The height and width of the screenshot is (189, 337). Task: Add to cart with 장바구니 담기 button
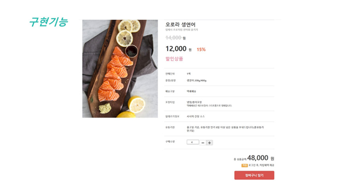[254, 175]
